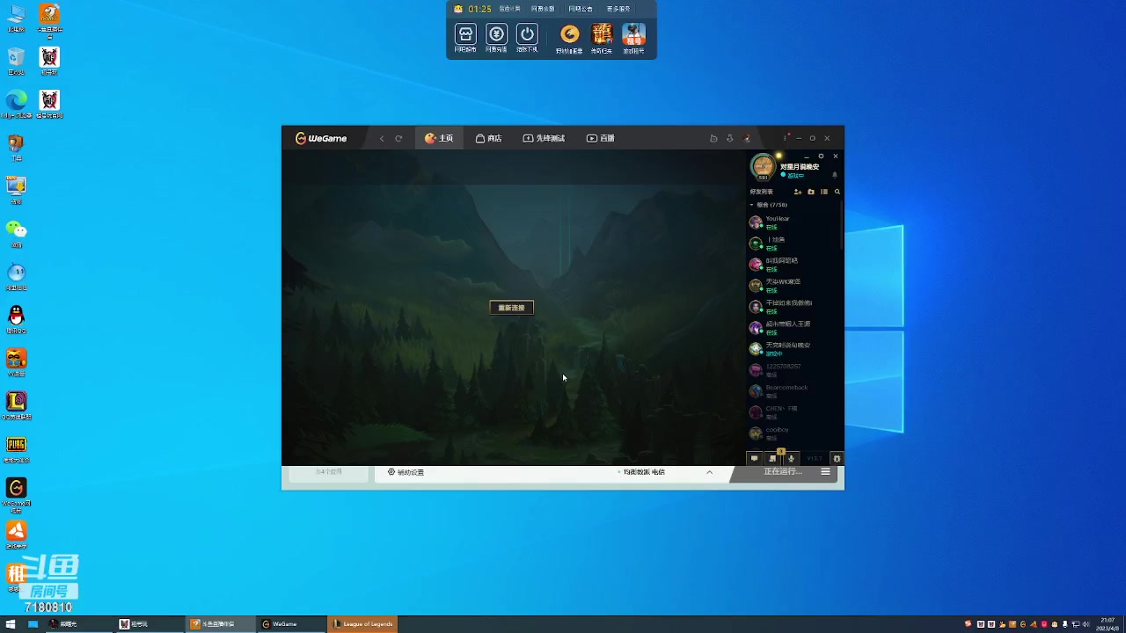Open friends panel settings gear at the bottom
This screenshot has height=633, width=1126.
click(x=837, y=458)
